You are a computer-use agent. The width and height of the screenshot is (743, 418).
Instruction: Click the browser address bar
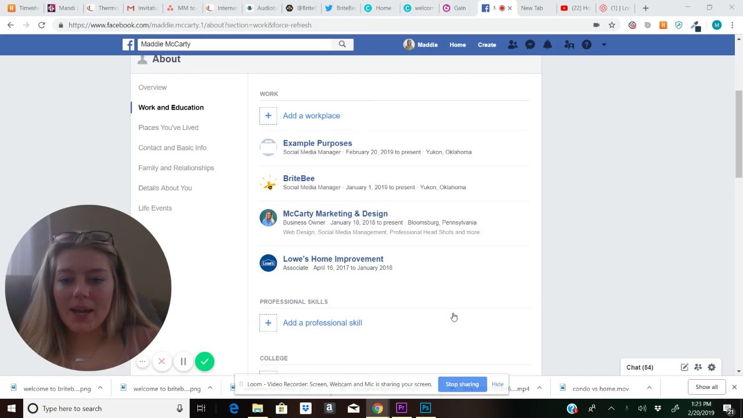325,25
